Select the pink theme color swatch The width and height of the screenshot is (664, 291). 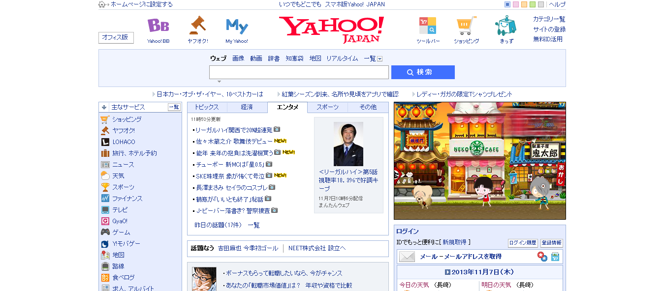click(x=516, y=4)
